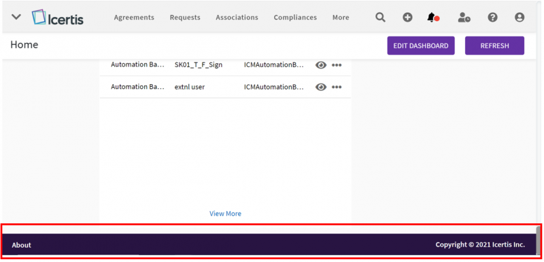Click the View More link
Screen dimensions: 544x262
[x=225, y=214]
